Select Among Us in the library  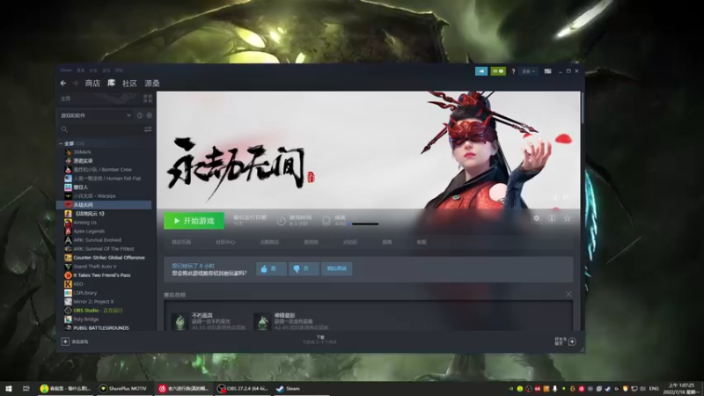coord(84,223)
